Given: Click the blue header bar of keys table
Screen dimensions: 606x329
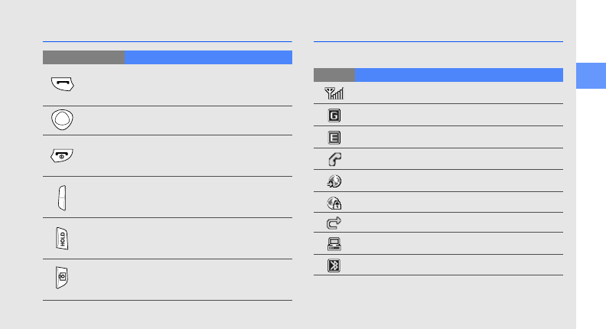Looking at the screenshot, I should pyautogui.click(x=208, y=57).
